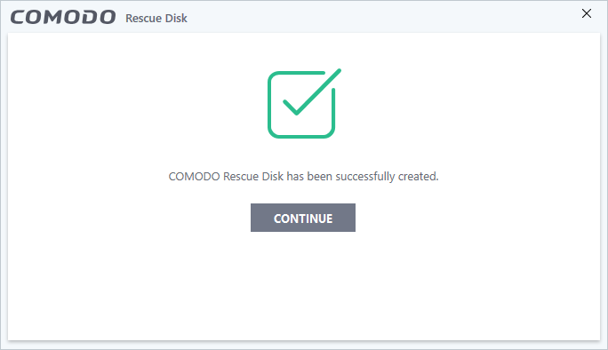Close the Rescue Disk dialog
The width and height of the screenshot is (608, 350).
pos(587,13)
